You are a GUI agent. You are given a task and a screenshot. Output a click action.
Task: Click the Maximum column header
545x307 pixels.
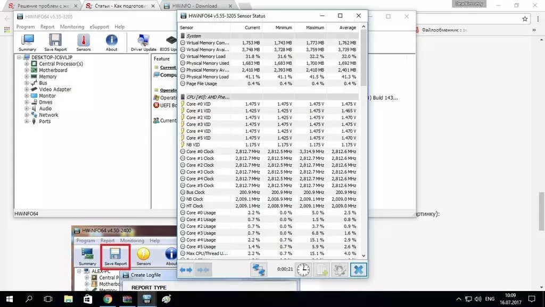tap(310, 28)
